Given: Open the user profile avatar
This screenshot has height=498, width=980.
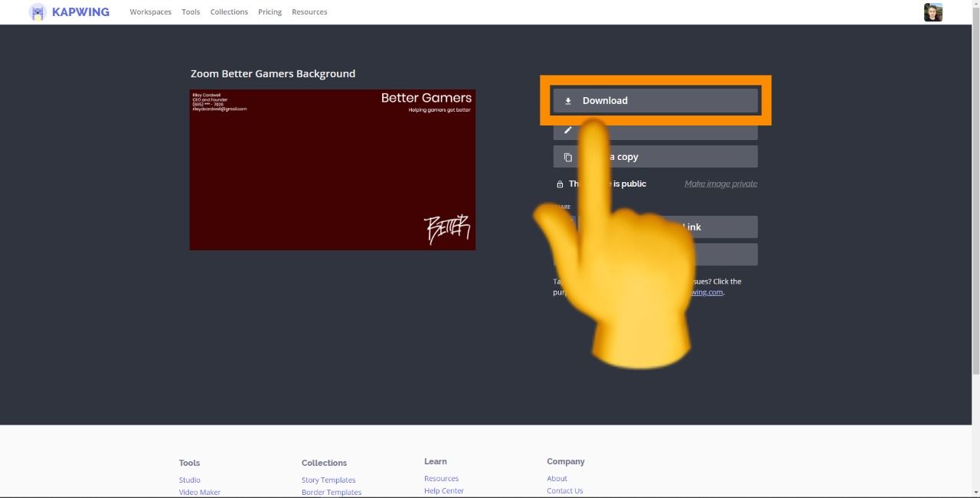Looking at the screenshot, I should 933,12.
